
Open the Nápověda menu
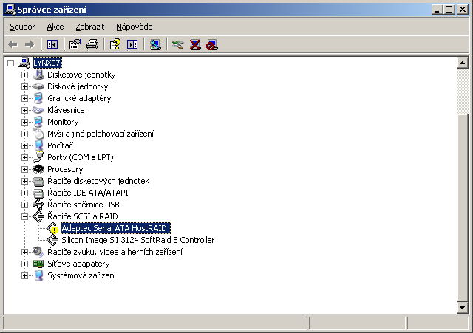point(135,27)
